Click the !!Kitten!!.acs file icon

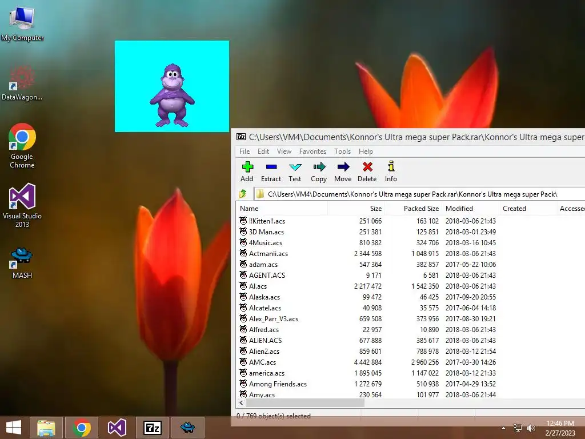pos(243,221)
